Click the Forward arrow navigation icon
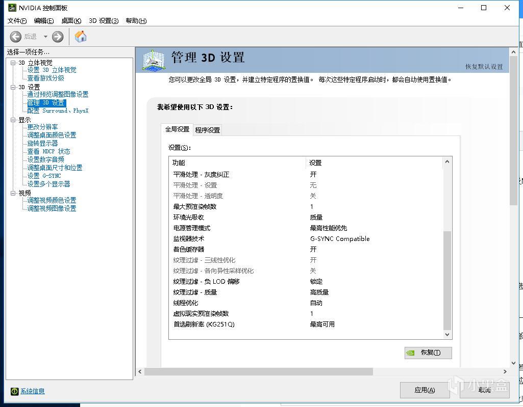The image size is (523, 407). (x=58, y=37)
